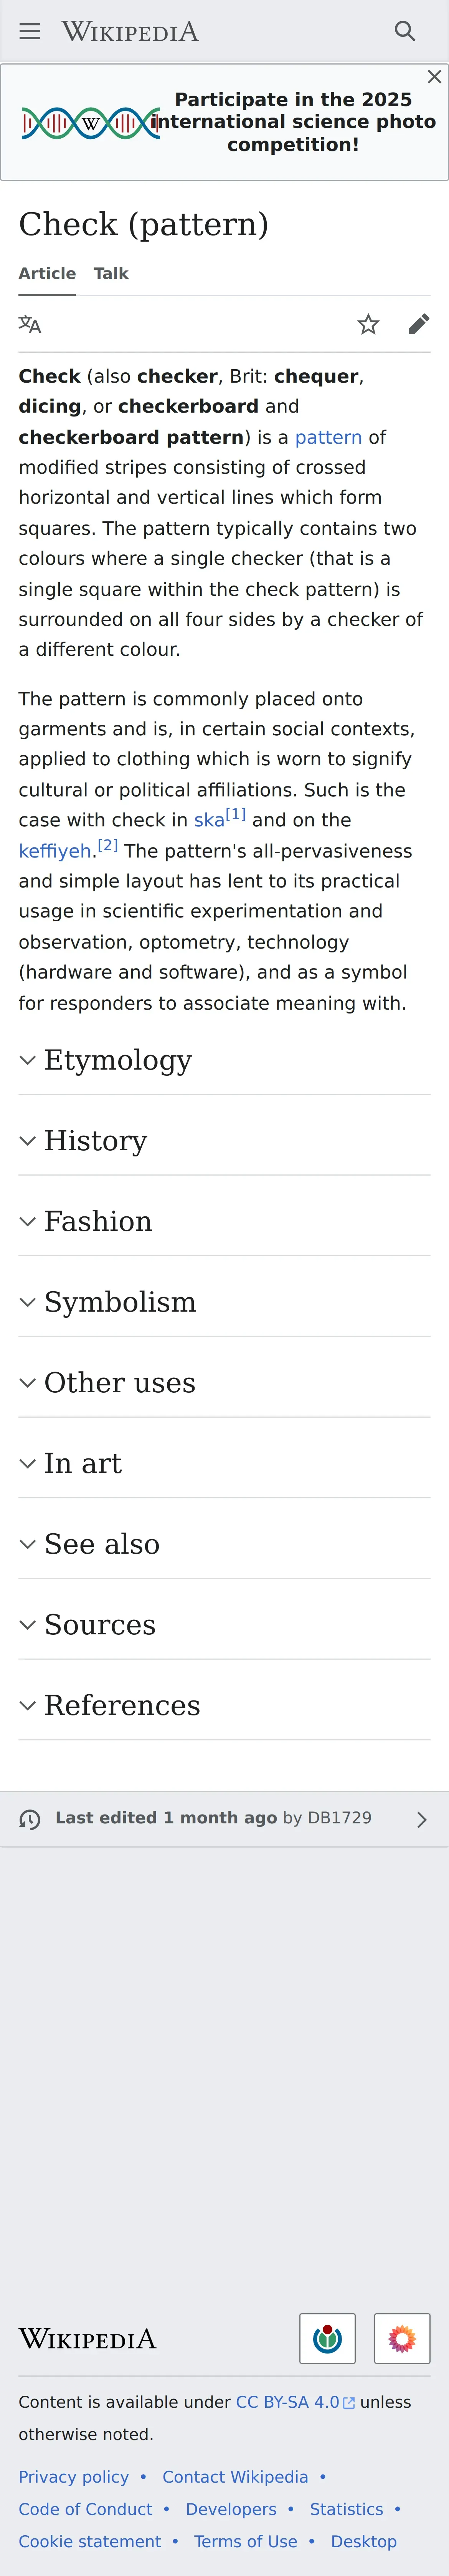Expand the References section

pyautogui.click(x=225, y=1705)
